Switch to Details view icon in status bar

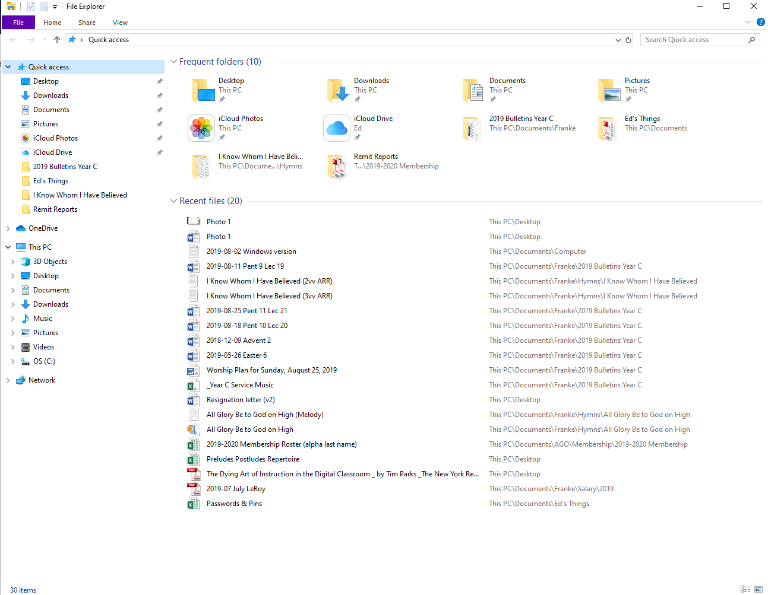[x=745, y=589]
